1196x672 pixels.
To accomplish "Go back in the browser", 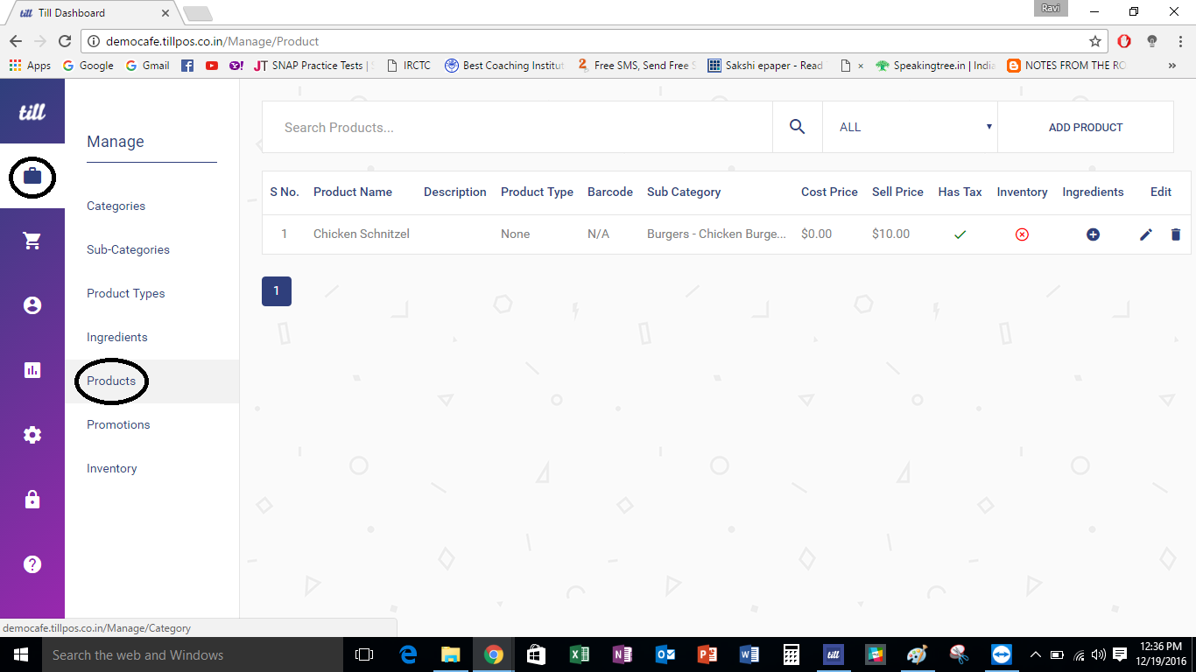I will pyautogui.click(x=15, y=41).
